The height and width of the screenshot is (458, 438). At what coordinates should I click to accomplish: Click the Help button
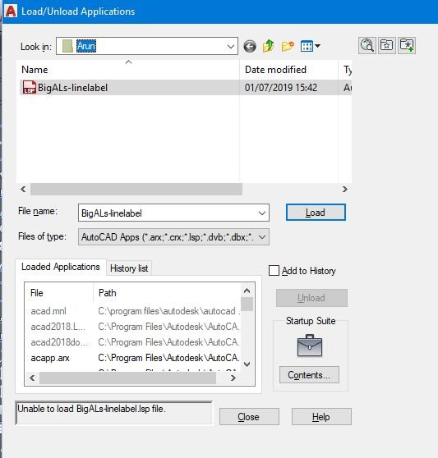[x=321, y=416]
